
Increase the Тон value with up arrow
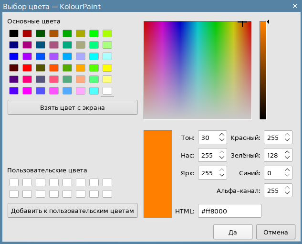[x=222, y=135]
